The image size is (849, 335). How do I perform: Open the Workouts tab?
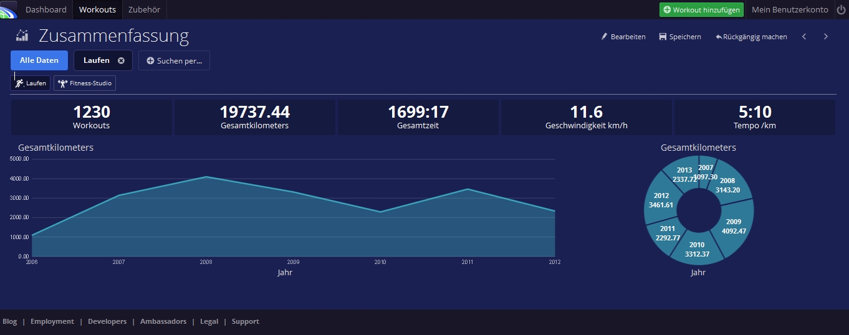(x=97, y=9)
